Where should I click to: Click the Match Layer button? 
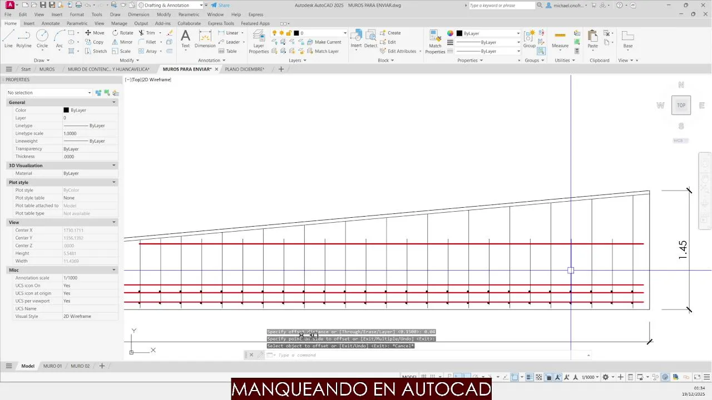tap(323, 51)
